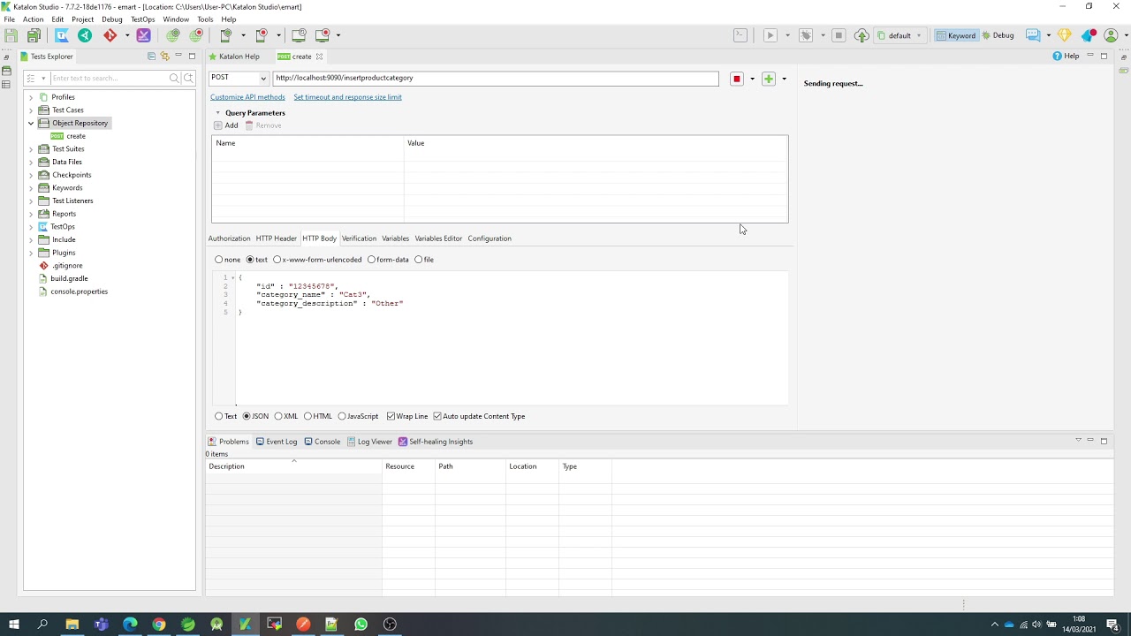Image resolution: width=1131 pixels, height=636 pixels.
Task: Click the Record Windows toolbar icon
Action: point(323,35)
